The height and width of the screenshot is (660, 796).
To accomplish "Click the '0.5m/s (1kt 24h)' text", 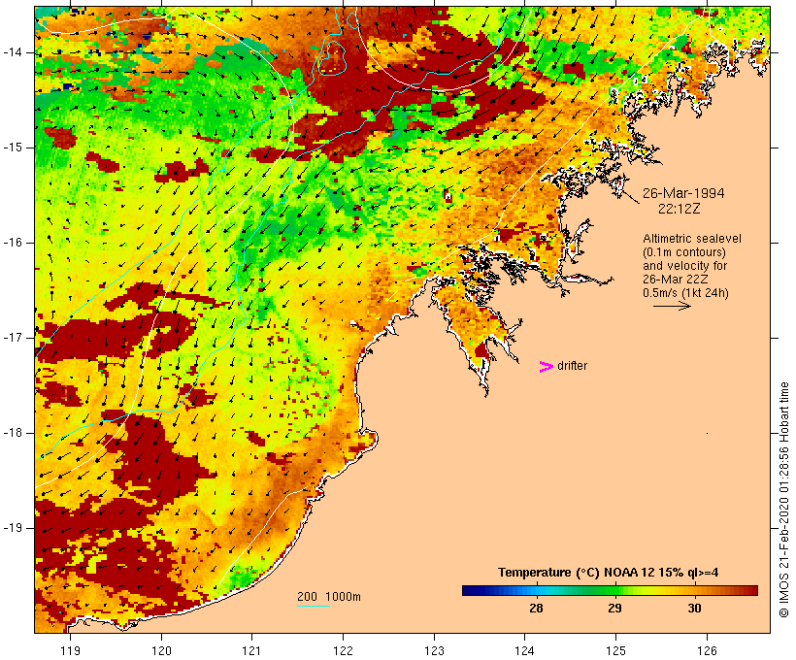I will click(685, 293).
